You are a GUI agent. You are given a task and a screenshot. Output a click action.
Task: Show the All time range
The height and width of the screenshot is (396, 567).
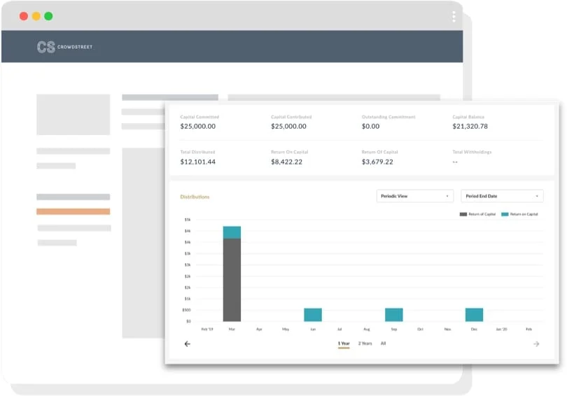pyautogui.click(x=383, y=344)
